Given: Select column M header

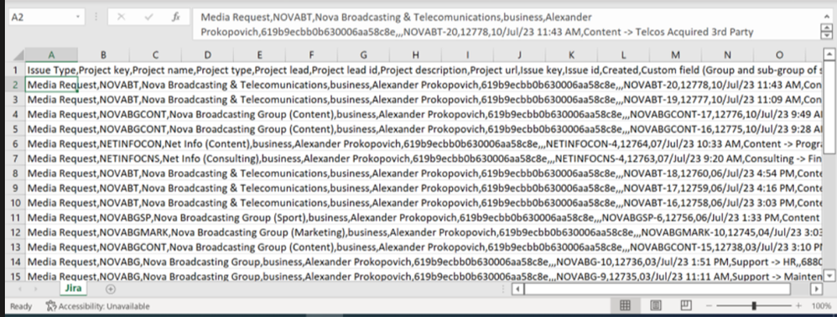Looking at the screenshot, I should 675,55.
